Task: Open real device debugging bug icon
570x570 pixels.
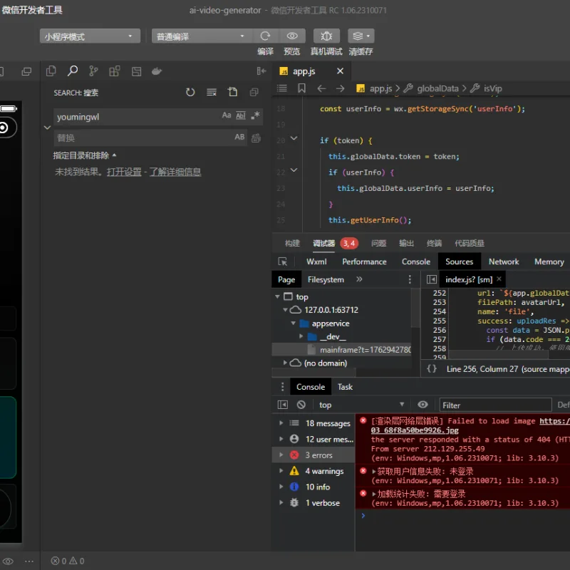Action: (x=326, y=36)
